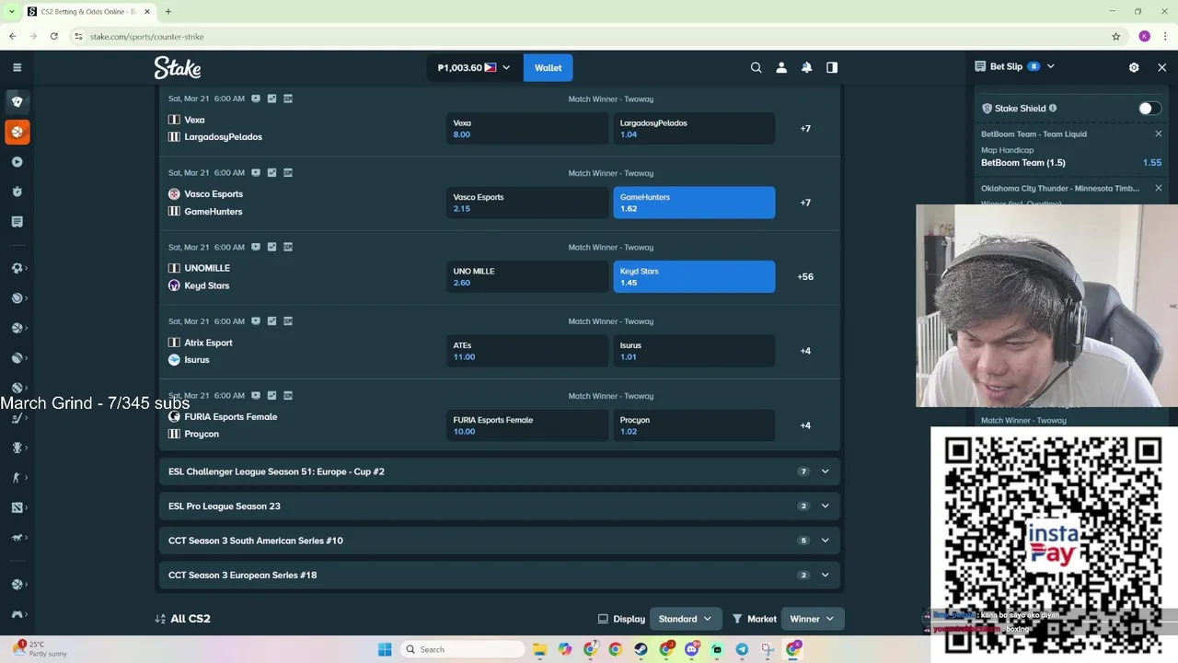Open the Standard display dropdown
The height and width of the screenshot is (663, 1178).
[685, 619]
